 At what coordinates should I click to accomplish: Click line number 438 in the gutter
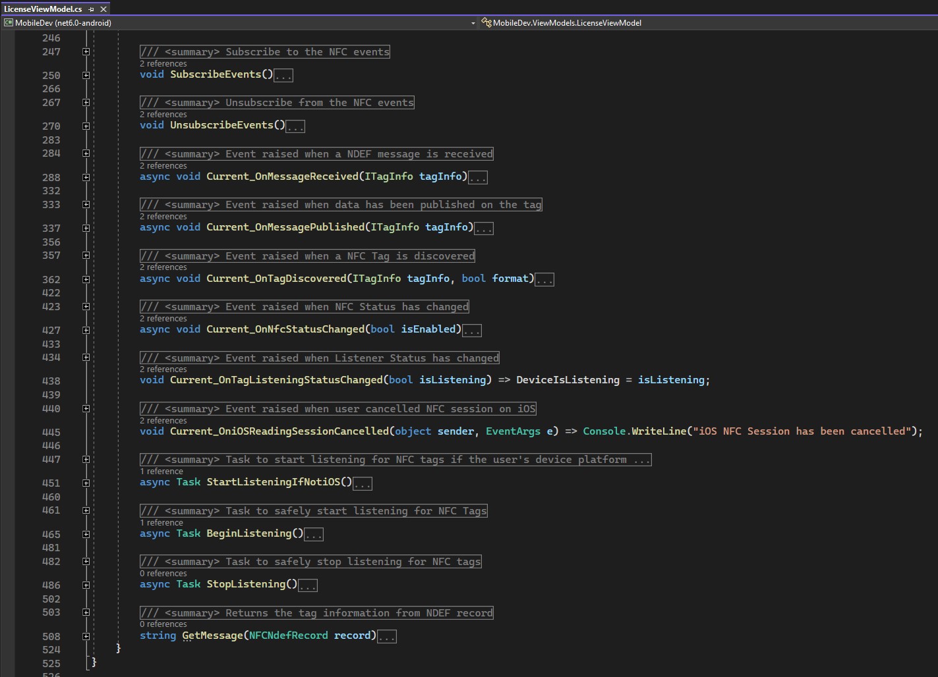point(51,381)
